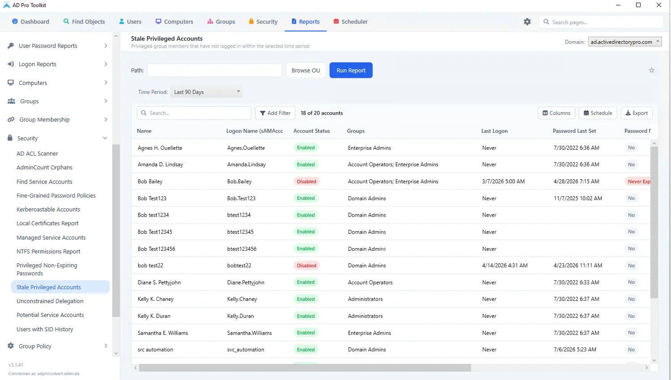
Task: Open the Schedule calendar button
Action: click(598, 113)
